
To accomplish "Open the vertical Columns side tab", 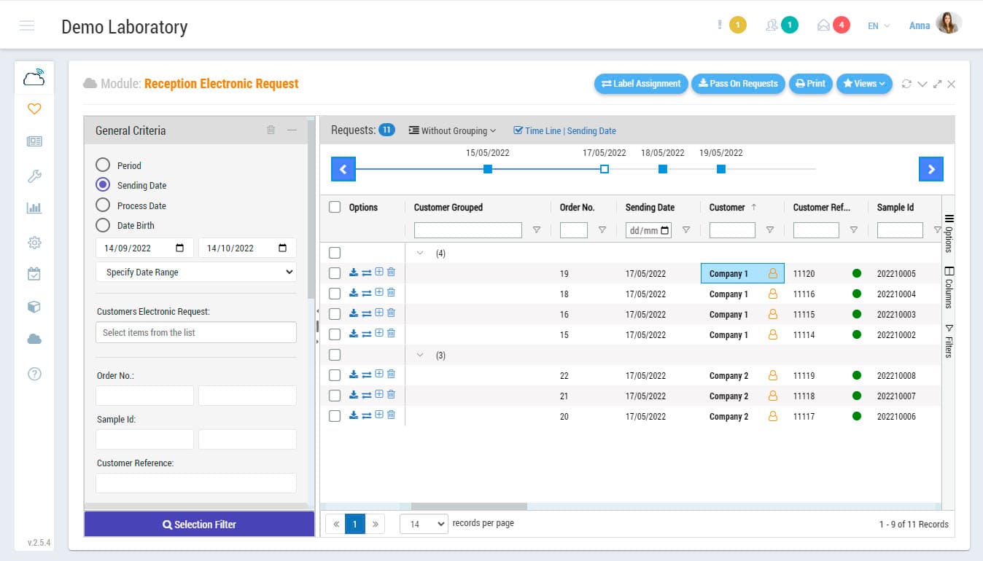I will (x=949, y=288).
